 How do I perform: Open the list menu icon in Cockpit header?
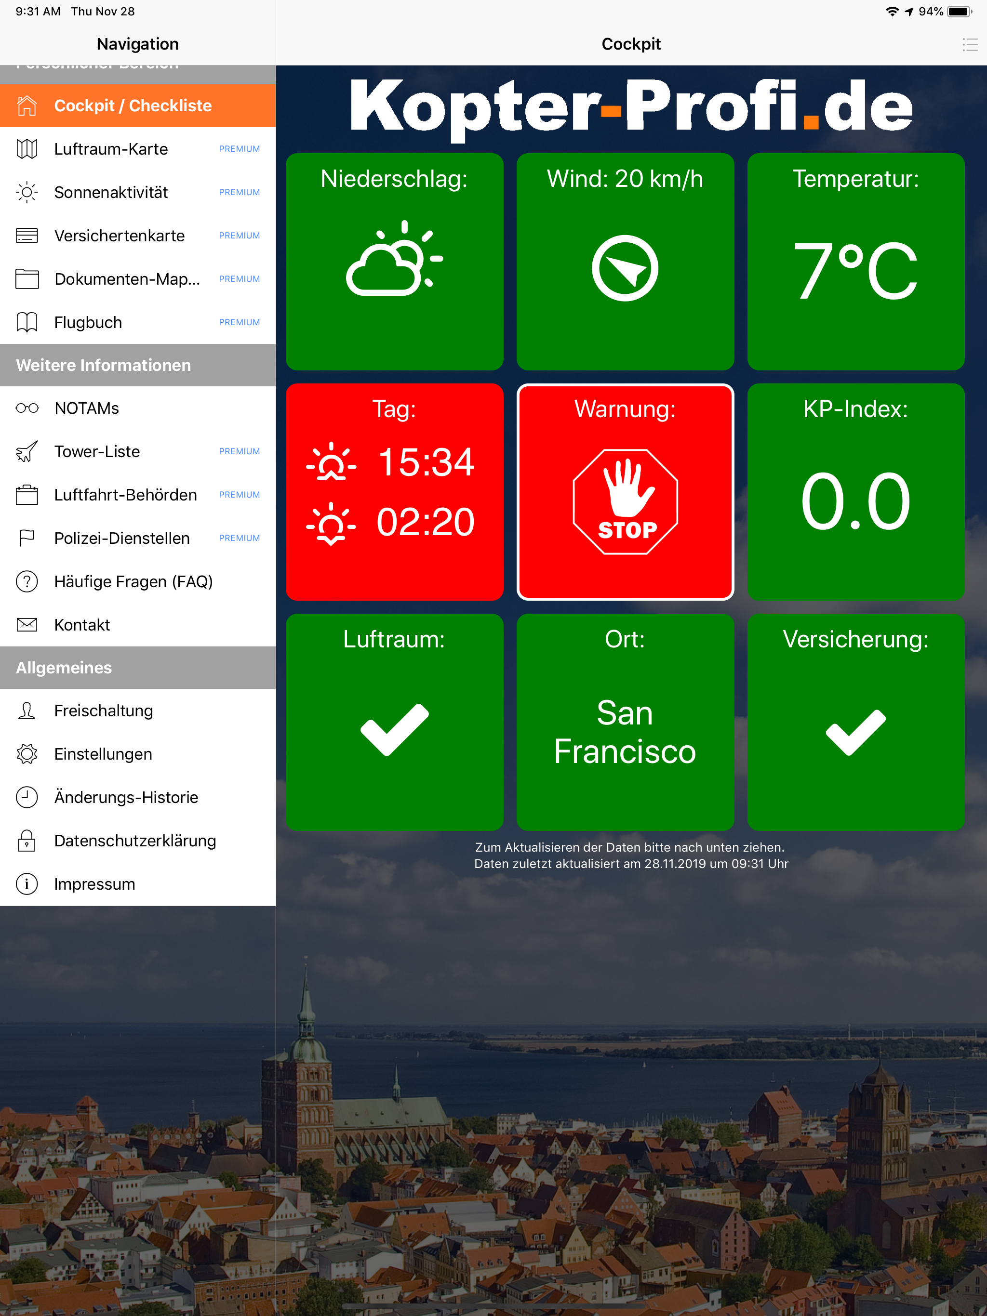970,44
